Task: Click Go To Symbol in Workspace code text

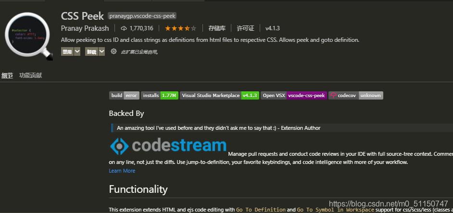Action: (335, 210)
